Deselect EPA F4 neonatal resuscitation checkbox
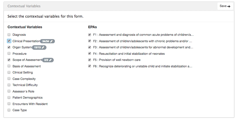 click(89, 54)
